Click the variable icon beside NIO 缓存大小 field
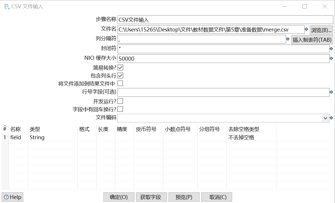Viewport: 335px width, 203px height. 331,58
